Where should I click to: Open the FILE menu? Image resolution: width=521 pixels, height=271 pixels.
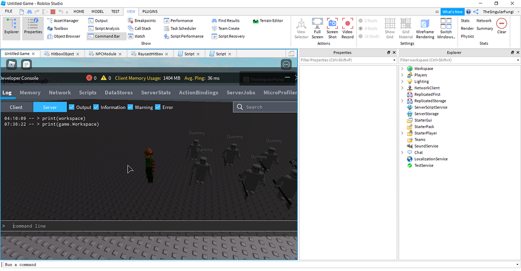[x=9, y=12]
